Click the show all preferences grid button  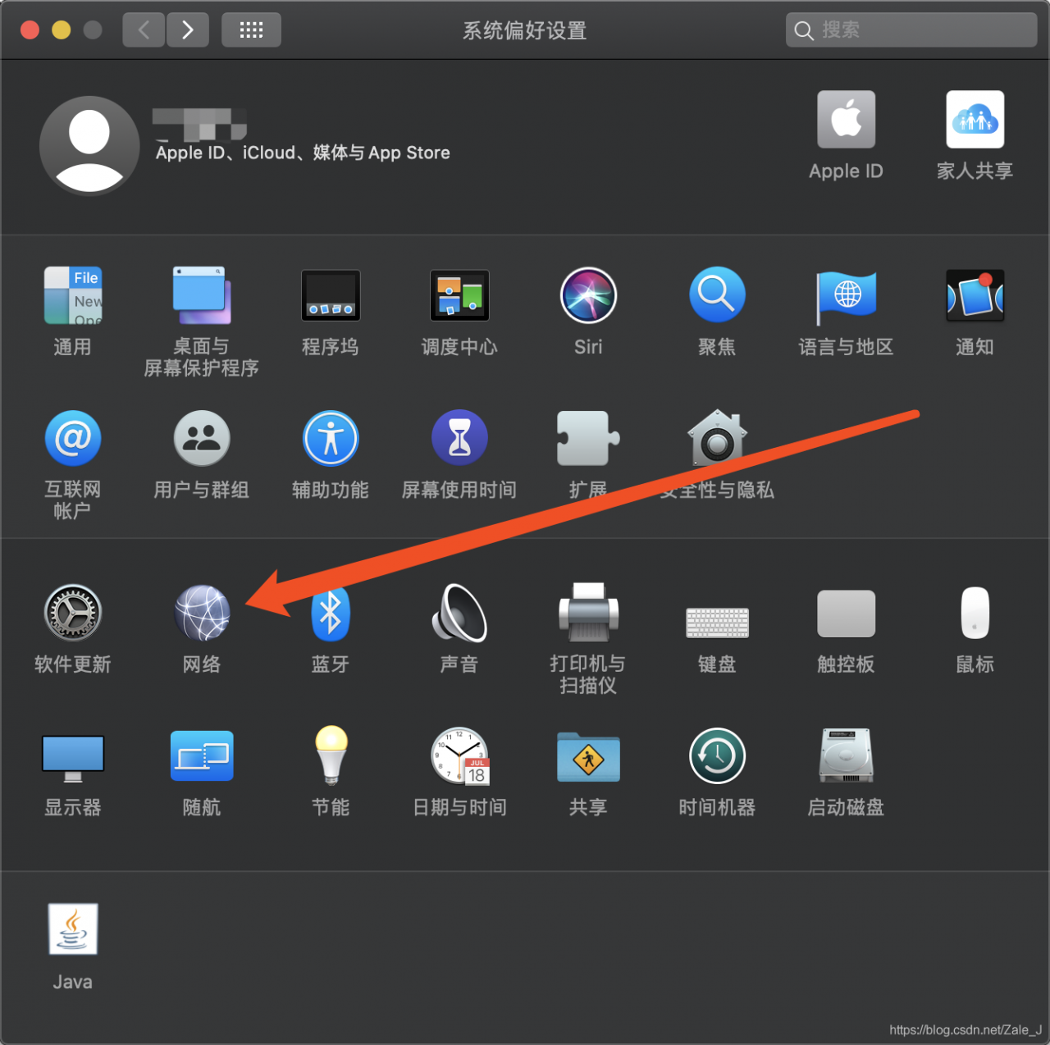tap(251, 30)
